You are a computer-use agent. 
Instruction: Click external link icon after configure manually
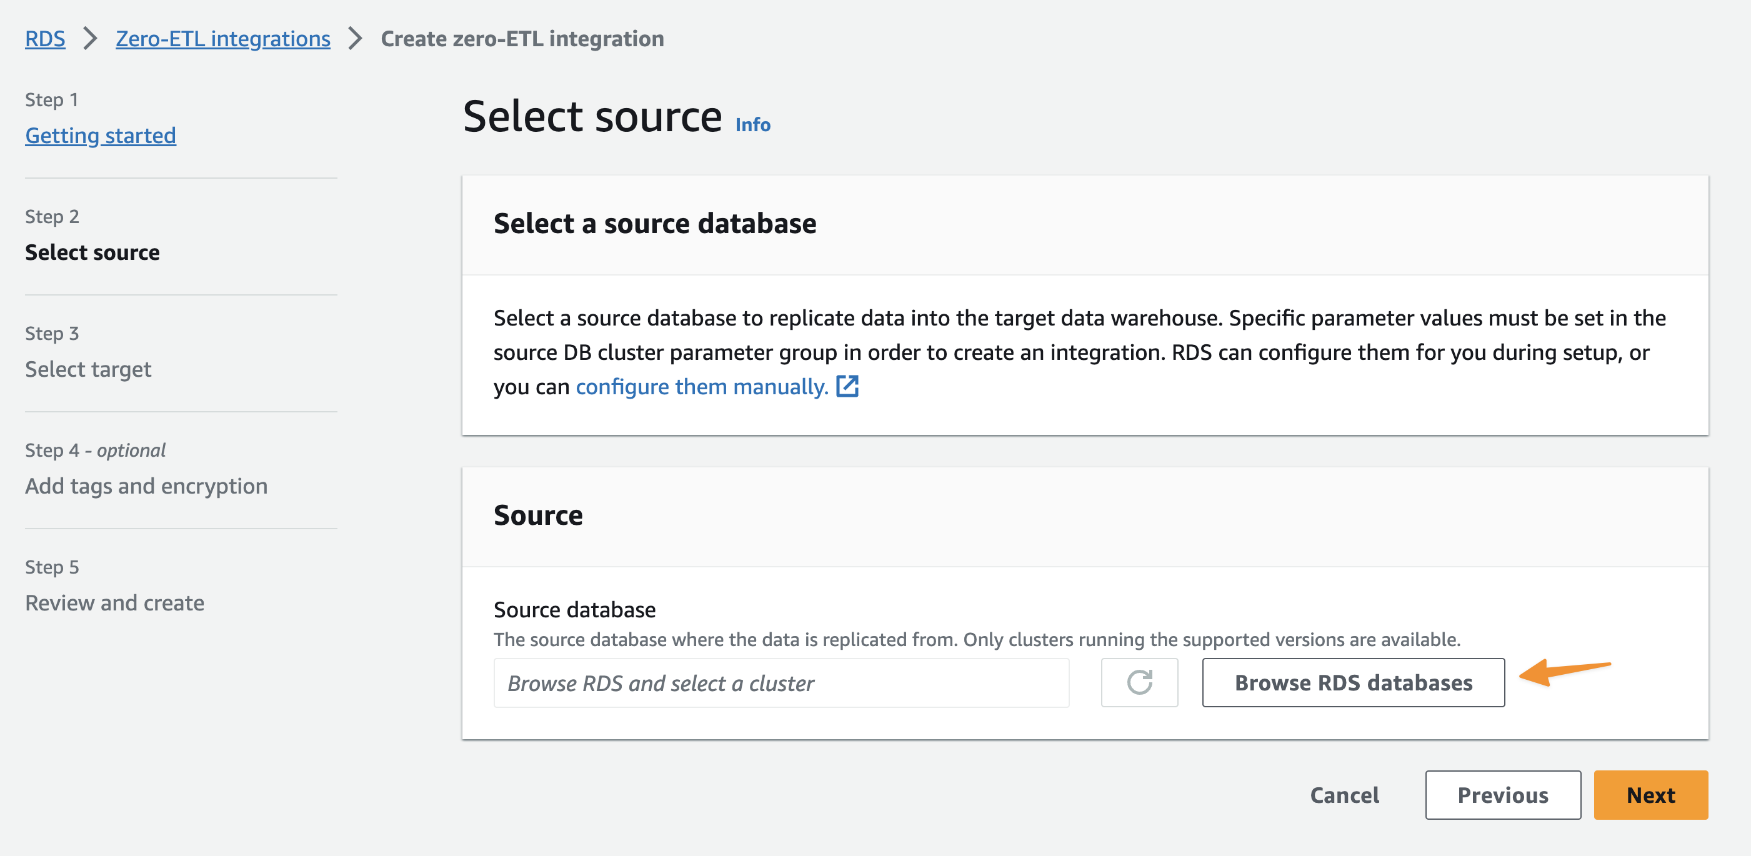click(x=847, y=387)
